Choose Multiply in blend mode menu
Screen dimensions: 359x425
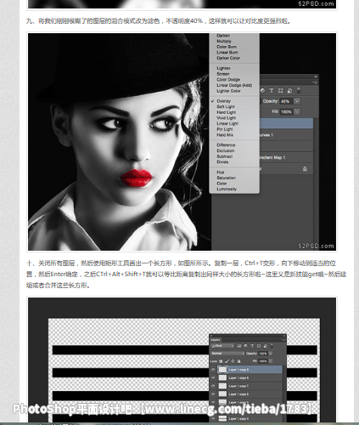tap(224, 41)
